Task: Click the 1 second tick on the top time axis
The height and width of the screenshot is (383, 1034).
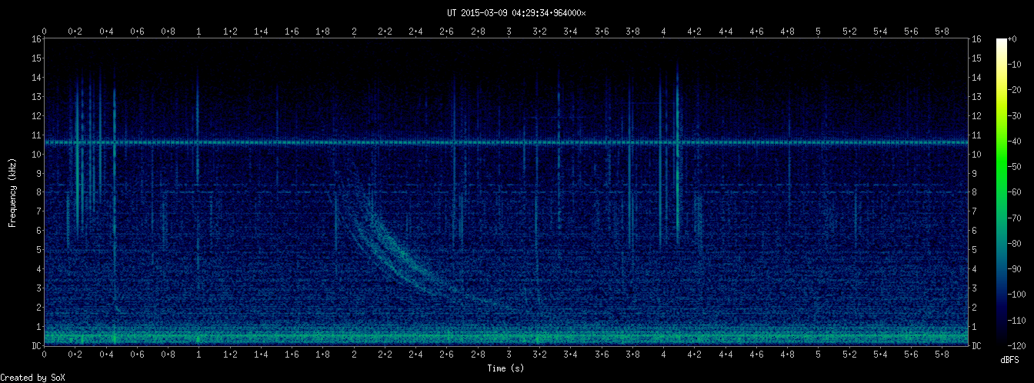Action: pos(199,32)
